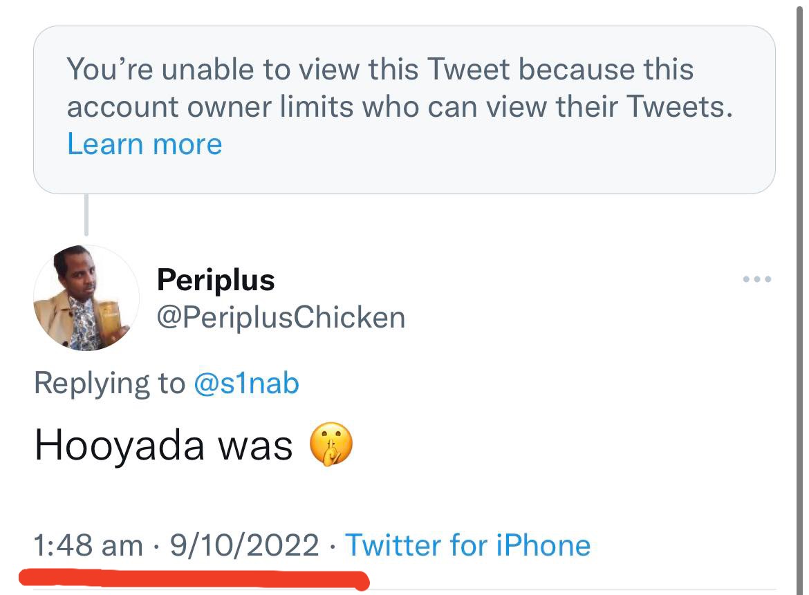Image resolution: width=809 pixels, height=595 pixels.
Task: Open the Periplus display name
Action: 216,280
